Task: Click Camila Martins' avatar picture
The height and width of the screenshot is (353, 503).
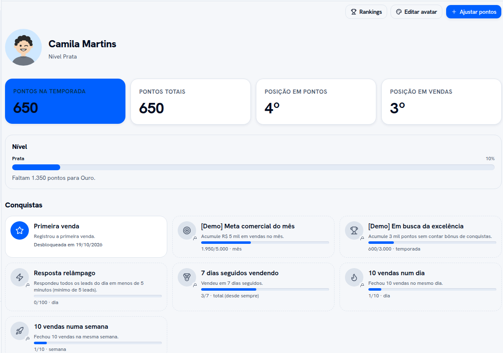Action: 23,47
